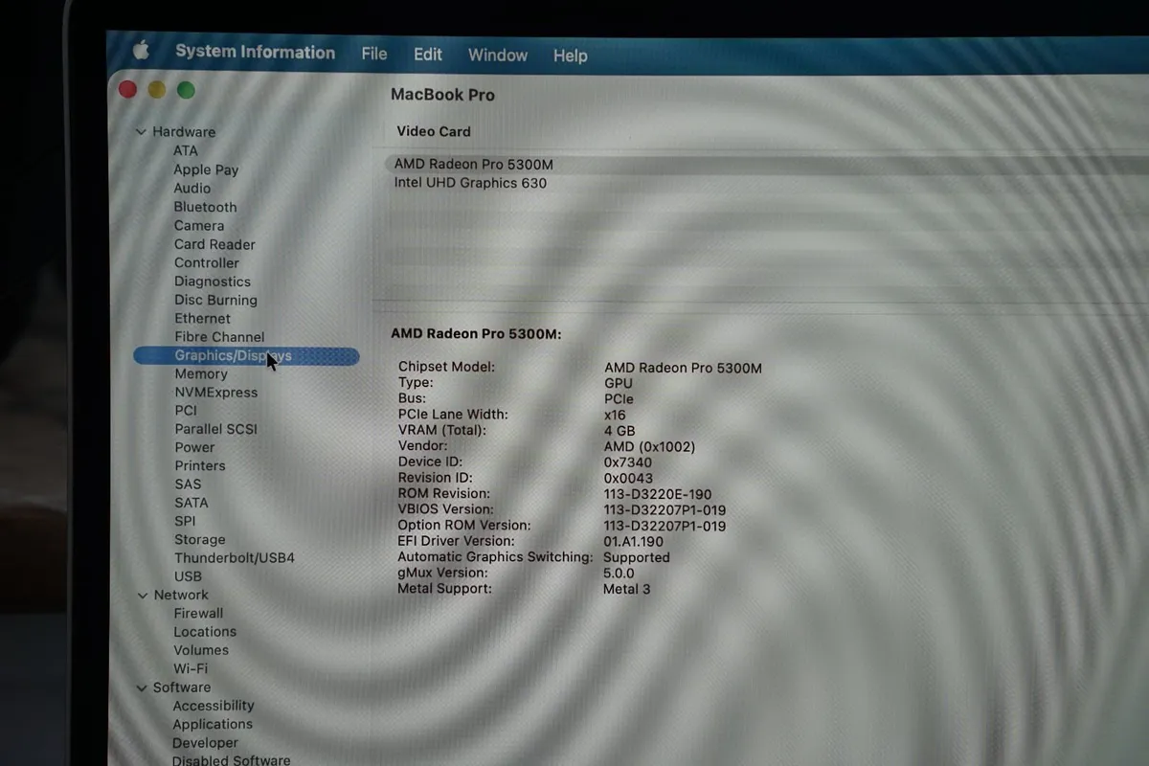Open the Window menu
The image size is (1149, 766).
click(x=497, y=55)
